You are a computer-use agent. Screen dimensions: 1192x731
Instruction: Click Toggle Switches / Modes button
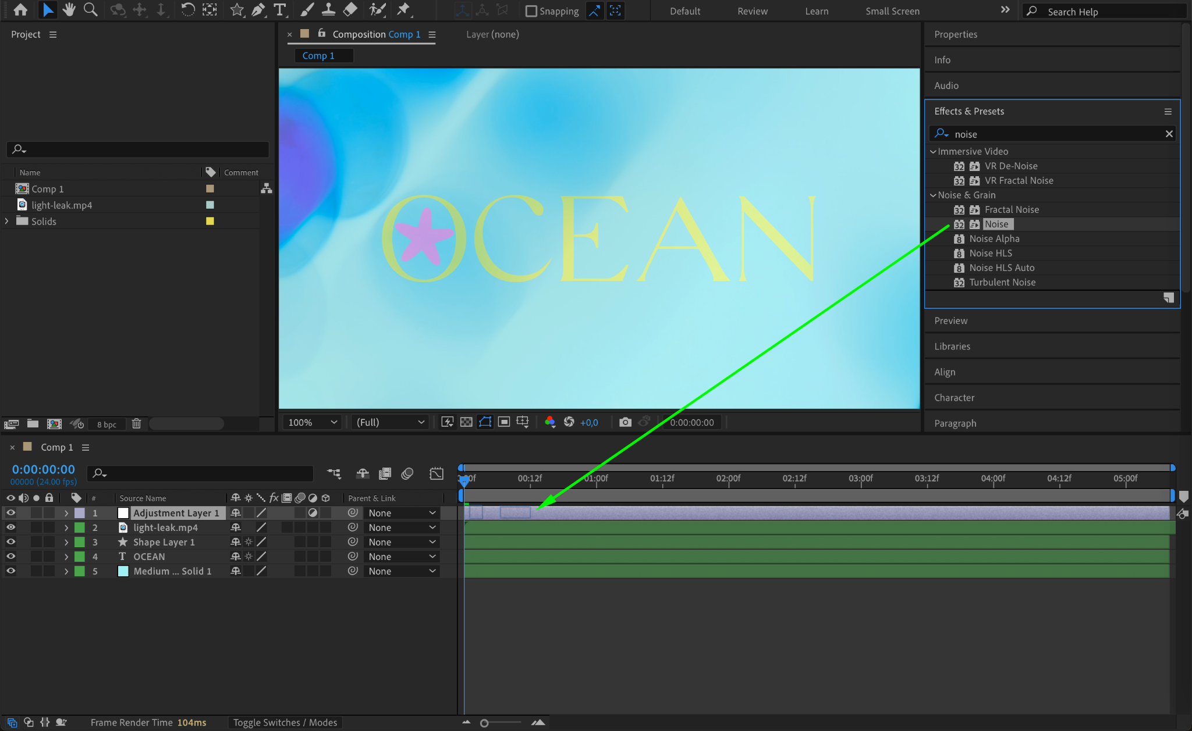[x=285, y=722]
